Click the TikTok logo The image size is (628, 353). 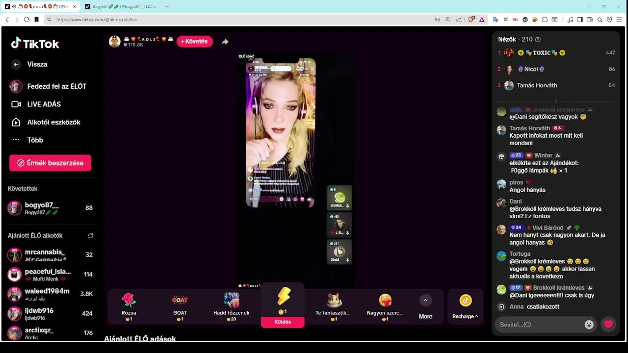tap(35, 44)
